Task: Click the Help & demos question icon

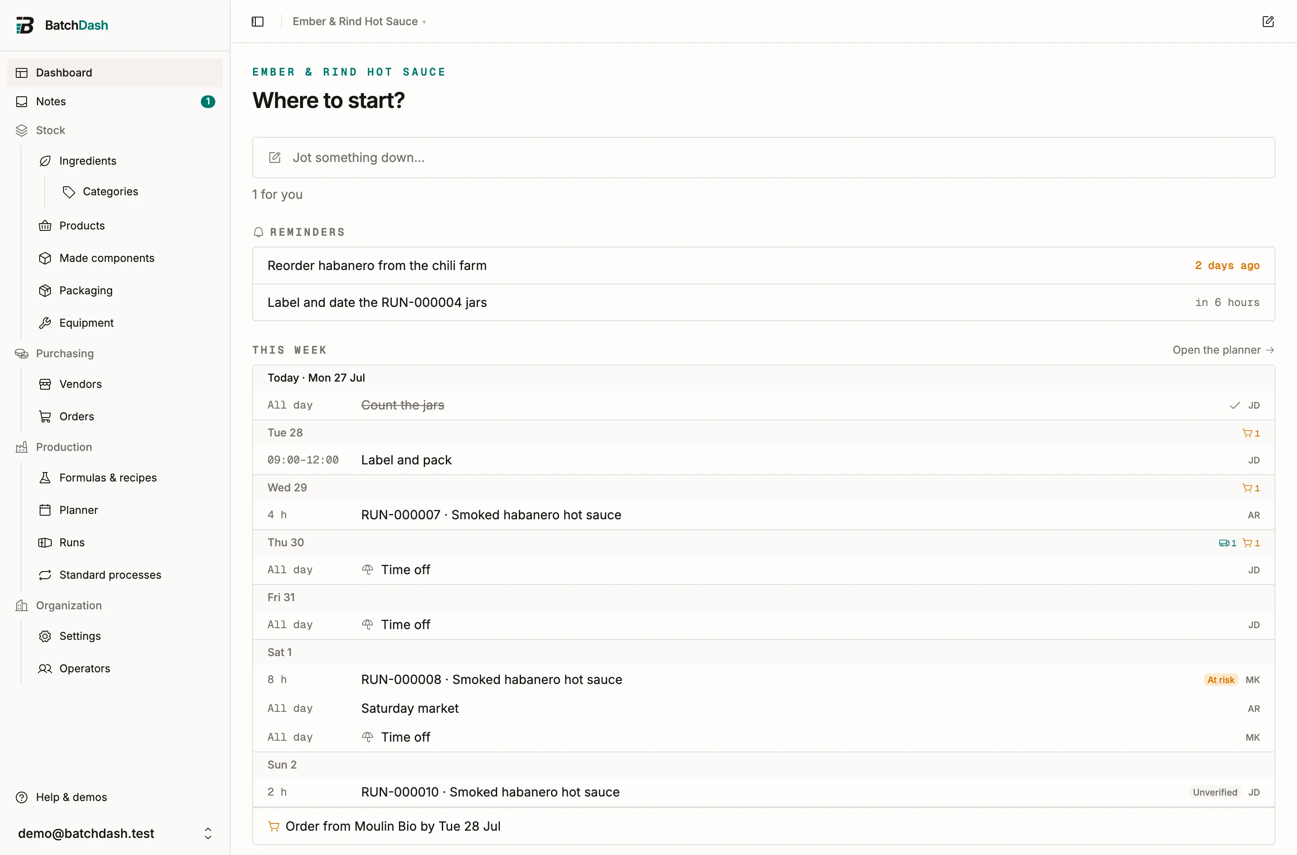Action: (22, 797)
